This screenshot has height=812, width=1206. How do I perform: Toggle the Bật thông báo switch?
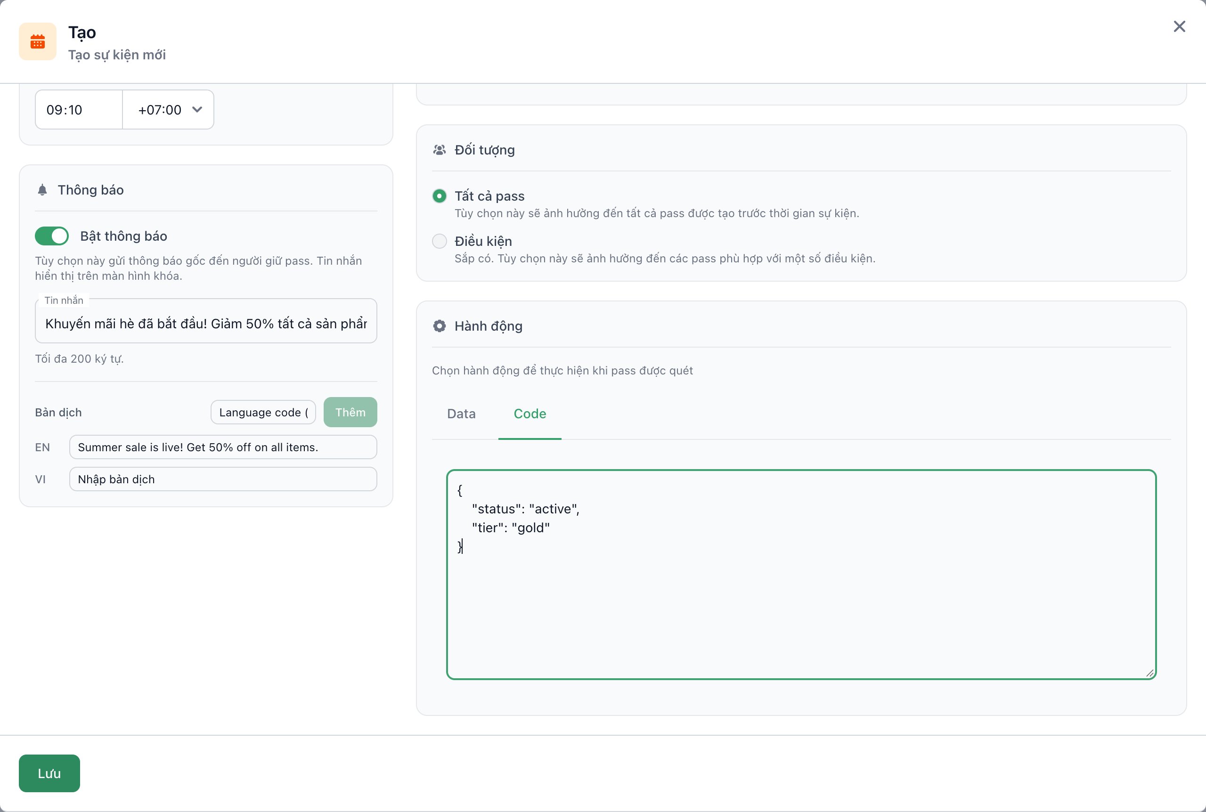[x=52, y=236]
